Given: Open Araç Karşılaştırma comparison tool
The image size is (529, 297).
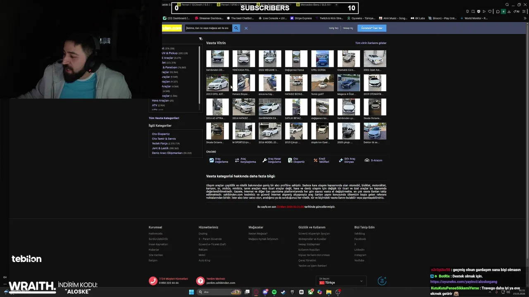Looking at the screenshot, I should pos(245,160).
